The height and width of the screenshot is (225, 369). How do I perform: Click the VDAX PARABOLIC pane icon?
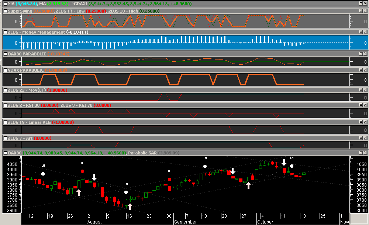pos(5,70)
